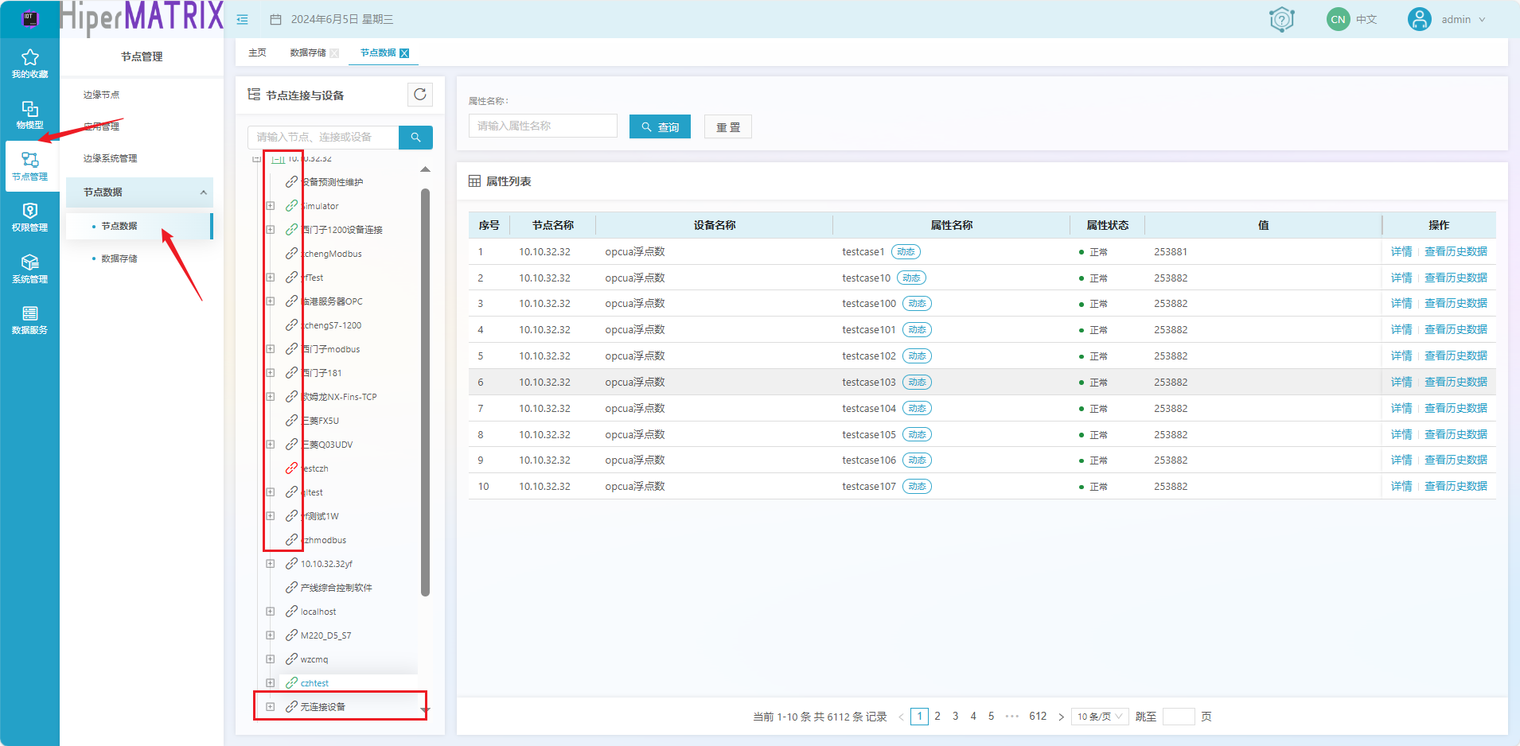Open 我的收藏 favorites in sidebar
Screen dimensions: 1520x746
(29, 64)
